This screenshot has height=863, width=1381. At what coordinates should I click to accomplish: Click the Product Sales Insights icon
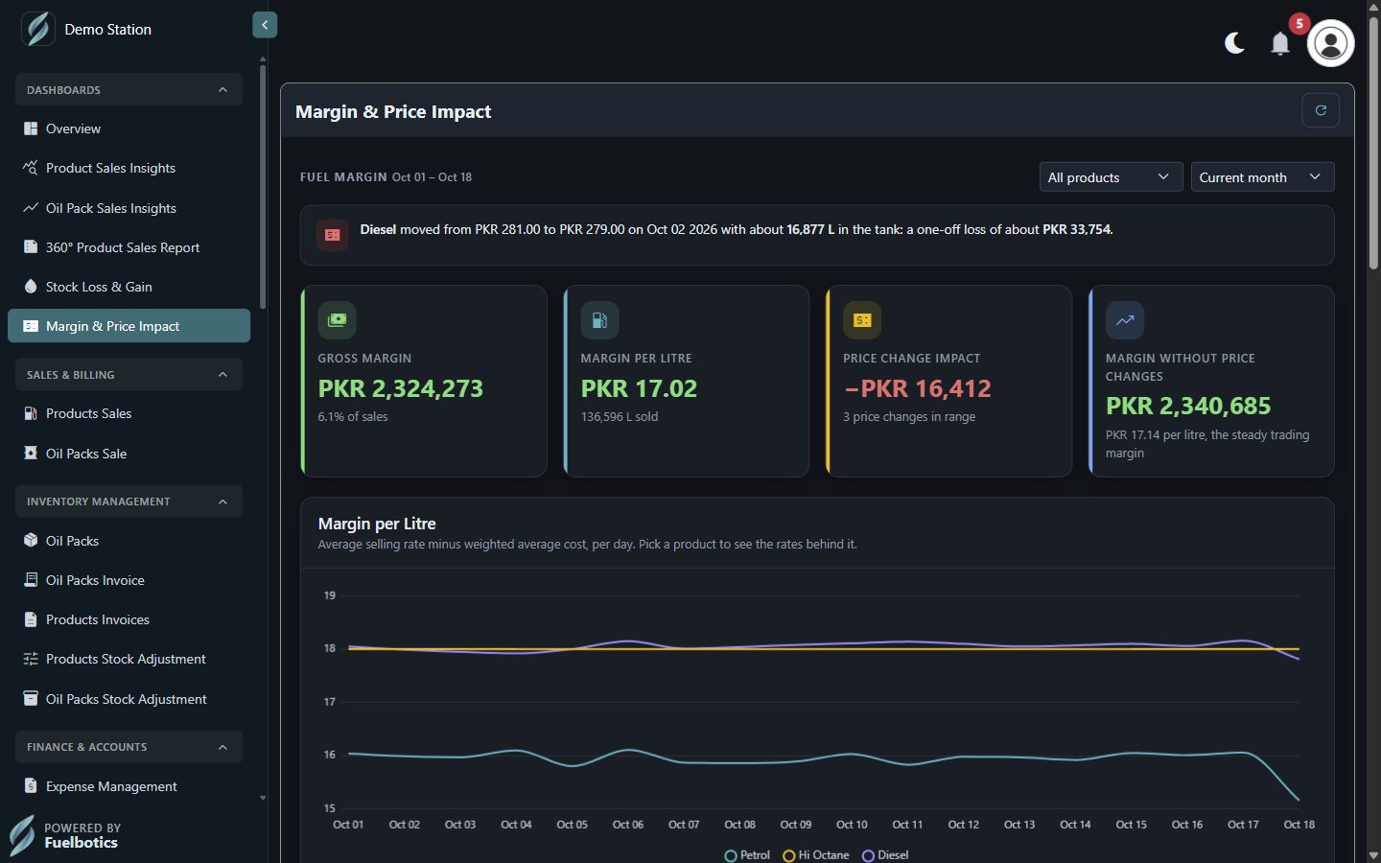(31, 168)
